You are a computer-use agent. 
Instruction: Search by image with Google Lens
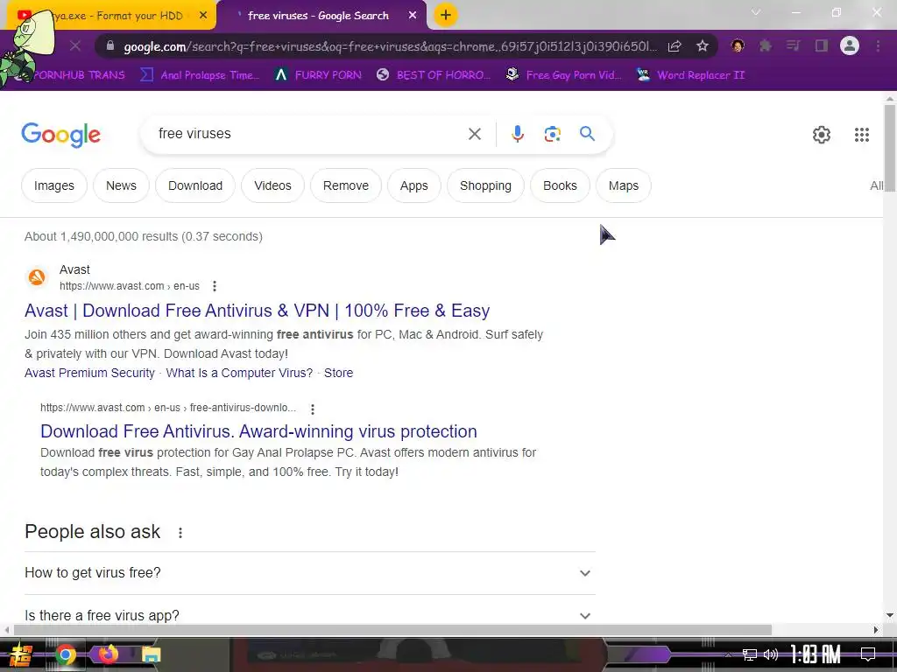(x=552, y=134)
